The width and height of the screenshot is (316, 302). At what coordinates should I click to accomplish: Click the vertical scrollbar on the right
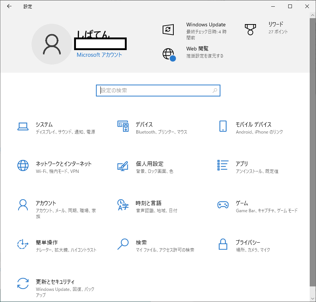(313, 148)
